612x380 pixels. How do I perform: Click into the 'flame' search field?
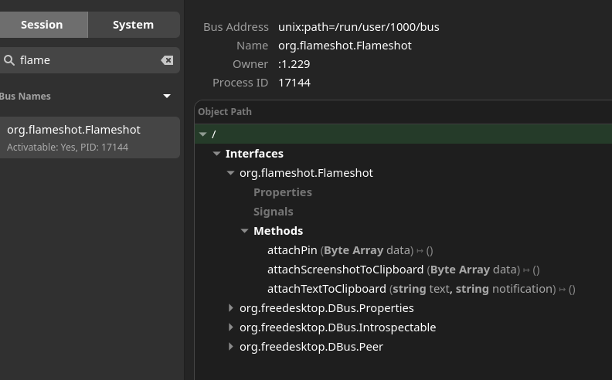[85, 60]
